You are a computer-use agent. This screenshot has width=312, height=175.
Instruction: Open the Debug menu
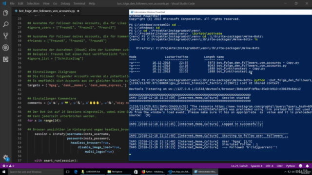65,3
